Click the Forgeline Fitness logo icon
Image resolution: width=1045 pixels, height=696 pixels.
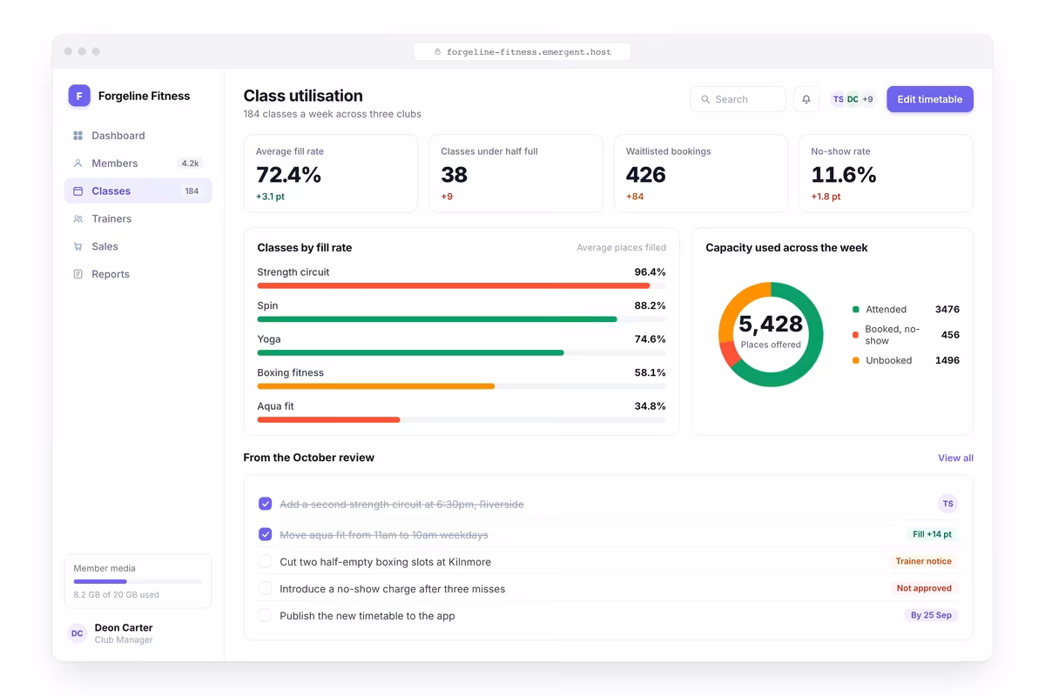pos(79,96)
